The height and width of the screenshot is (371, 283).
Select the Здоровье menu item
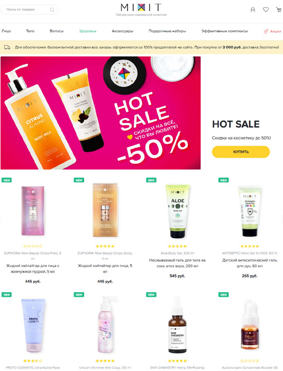coord(87,31)
